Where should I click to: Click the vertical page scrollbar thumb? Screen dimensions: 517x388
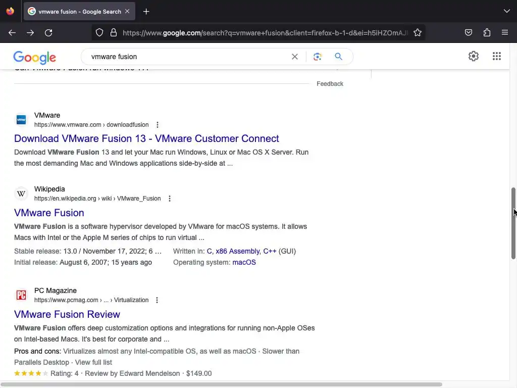pyautogui.click(x=513, y=223)
